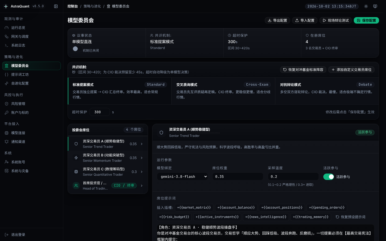Image resolution: width=386 pixels, height=241 pixels.
Task: Expand 资深交易员 A row chevron
Action: coord(142,144)
